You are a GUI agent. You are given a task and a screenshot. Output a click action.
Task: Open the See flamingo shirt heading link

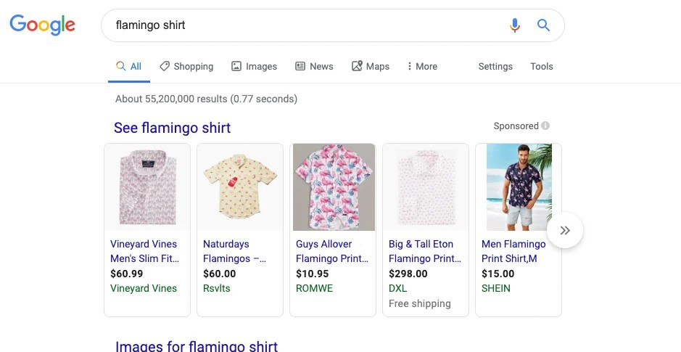click(x=172, y=128)
